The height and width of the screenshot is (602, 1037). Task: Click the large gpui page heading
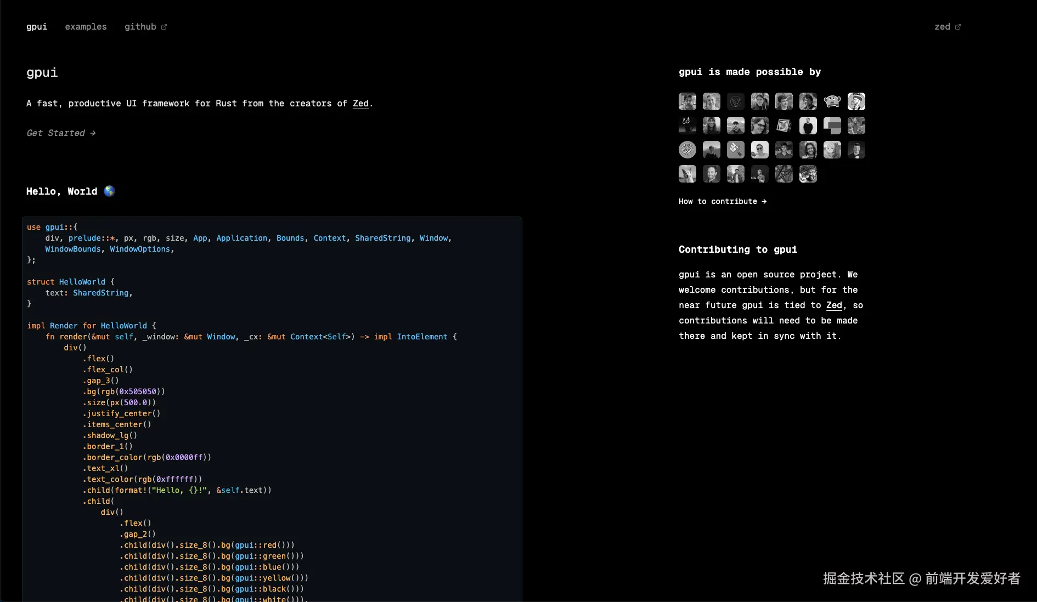42,72
